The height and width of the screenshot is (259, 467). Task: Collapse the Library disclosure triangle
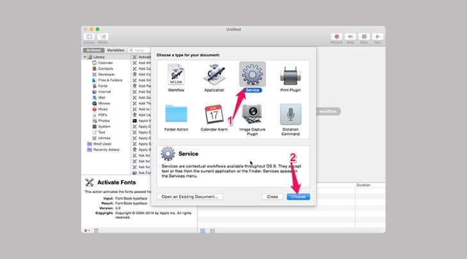point(85,57)
